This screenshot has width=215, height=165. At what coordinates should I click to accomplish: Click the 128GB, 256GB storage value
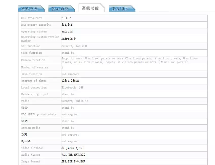pyautogui.click(x=70, y=81)
